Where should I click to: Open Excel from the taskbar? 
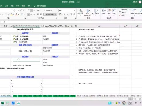2,103
